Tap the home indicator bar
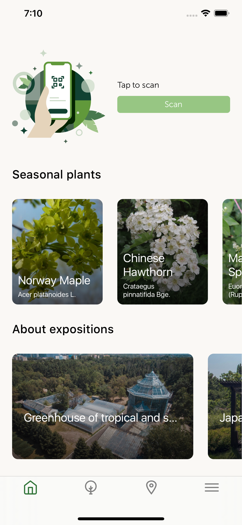 coord(121,519)
